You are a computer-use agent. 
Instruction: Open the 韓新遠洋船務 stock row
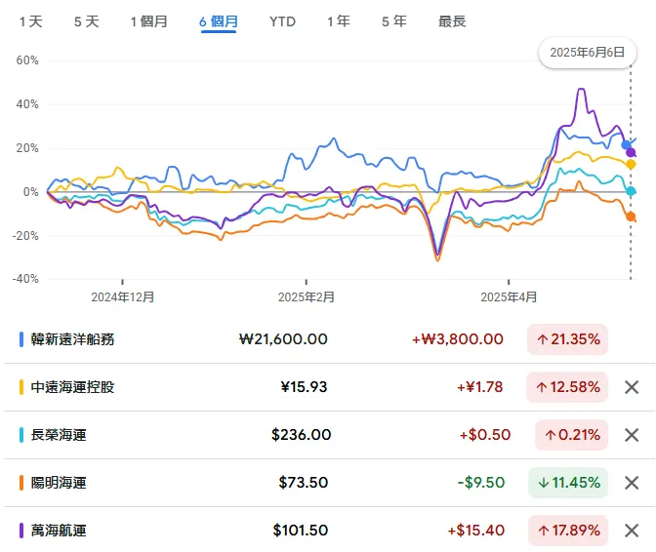pyautogui.click(x=329, y=339)
